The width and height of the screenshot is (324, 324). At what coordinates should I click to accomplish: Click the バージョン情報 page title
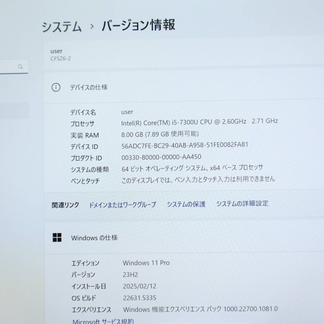(x=138, y=25)
